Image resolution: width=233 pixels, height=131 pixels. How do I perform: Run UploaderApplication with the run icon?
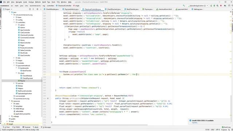click(x=211, y=6)
